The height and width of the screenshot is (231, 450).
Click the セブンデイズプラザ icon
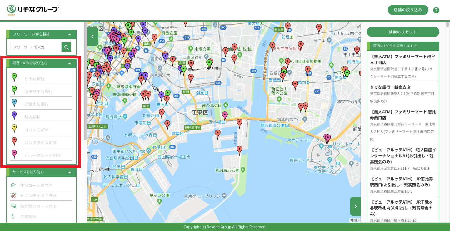(13, 196)
